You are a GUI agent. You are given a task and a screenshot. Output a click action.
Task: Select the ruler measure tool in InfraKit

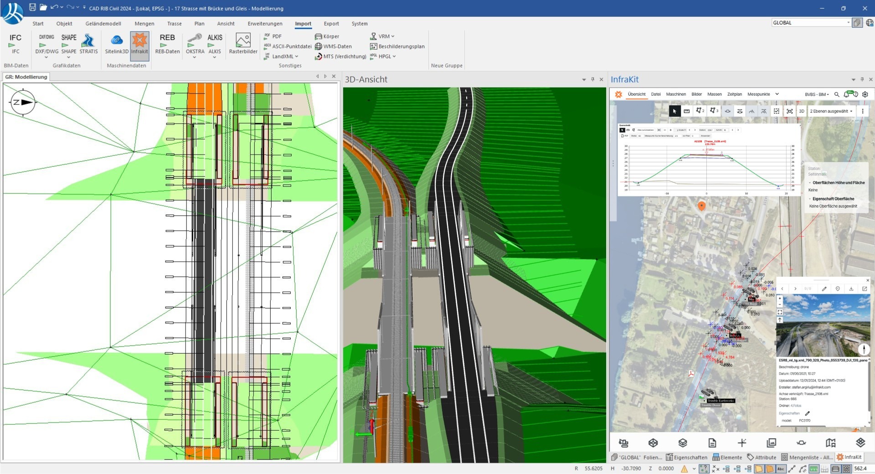686,111
